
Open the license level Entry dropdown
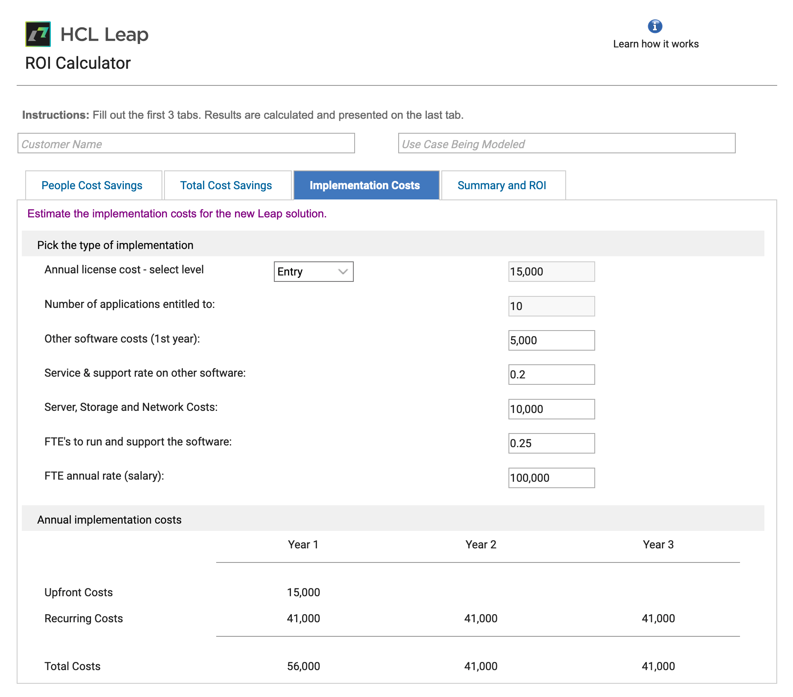(314, 272)
